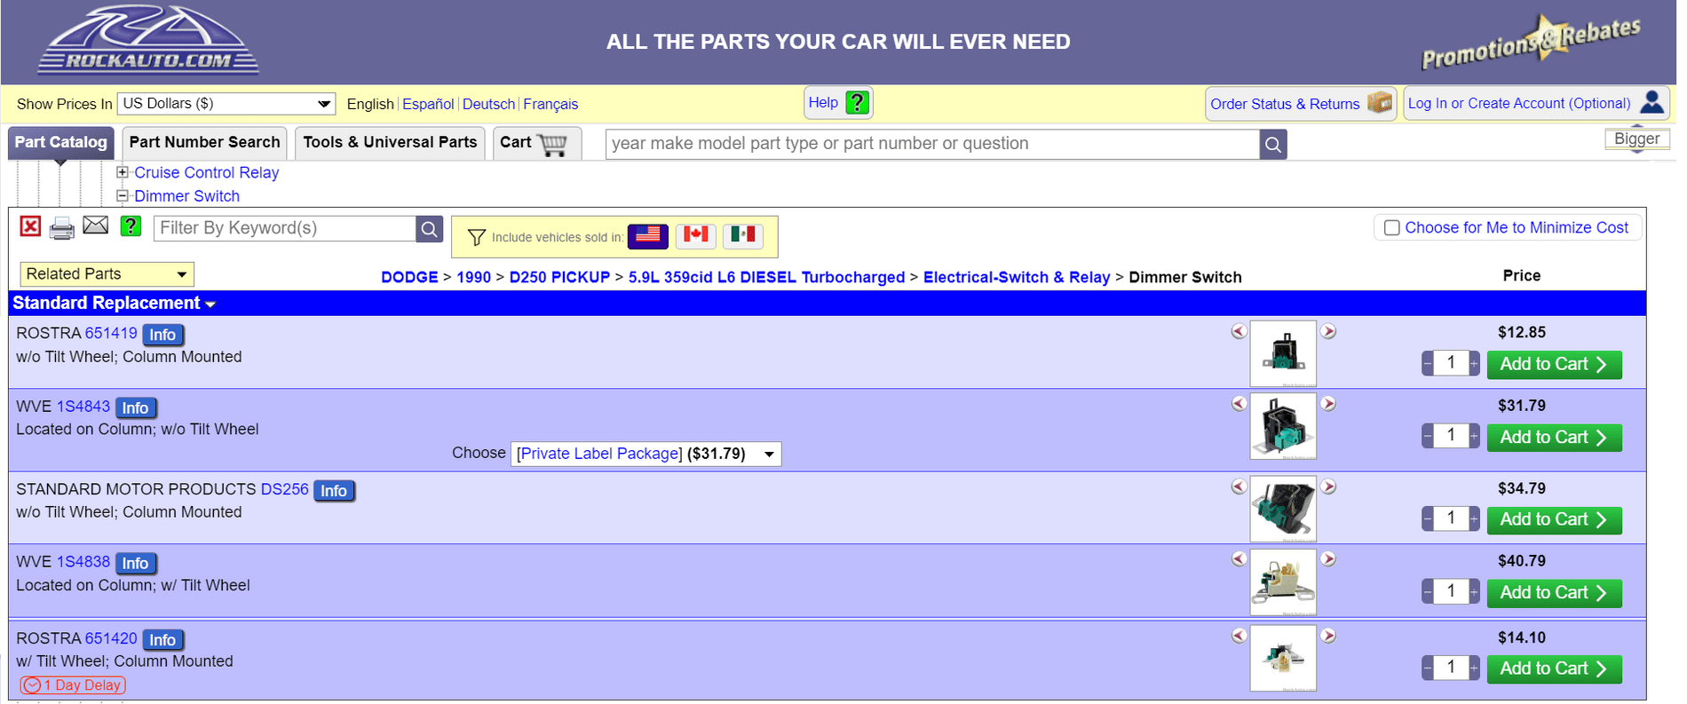Show next image for DS256

coord(1328,486)
